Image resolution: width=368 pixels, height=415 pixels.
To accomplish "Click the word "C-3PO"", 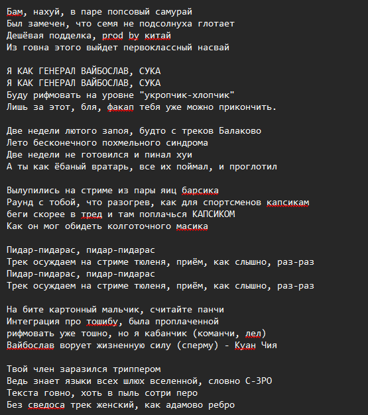I will tap(259, 381).
